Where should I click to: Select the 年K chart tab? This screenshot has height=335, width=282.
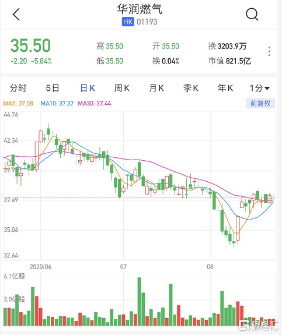(x=225, y=88)
